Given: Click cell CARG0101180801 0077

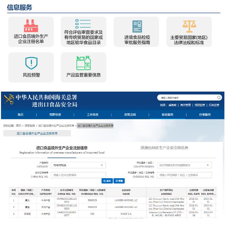Looking at the screenshot, I should 67,214.
